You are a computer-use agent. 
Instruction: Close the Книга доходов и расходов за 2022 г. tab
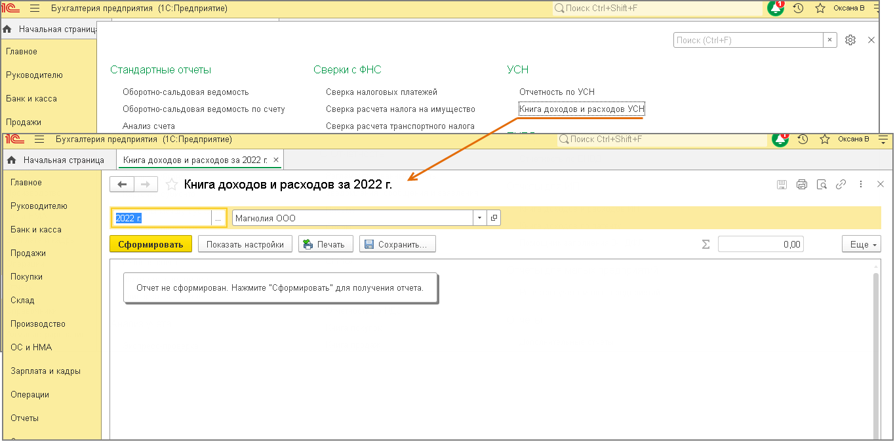tap(276, 160)
